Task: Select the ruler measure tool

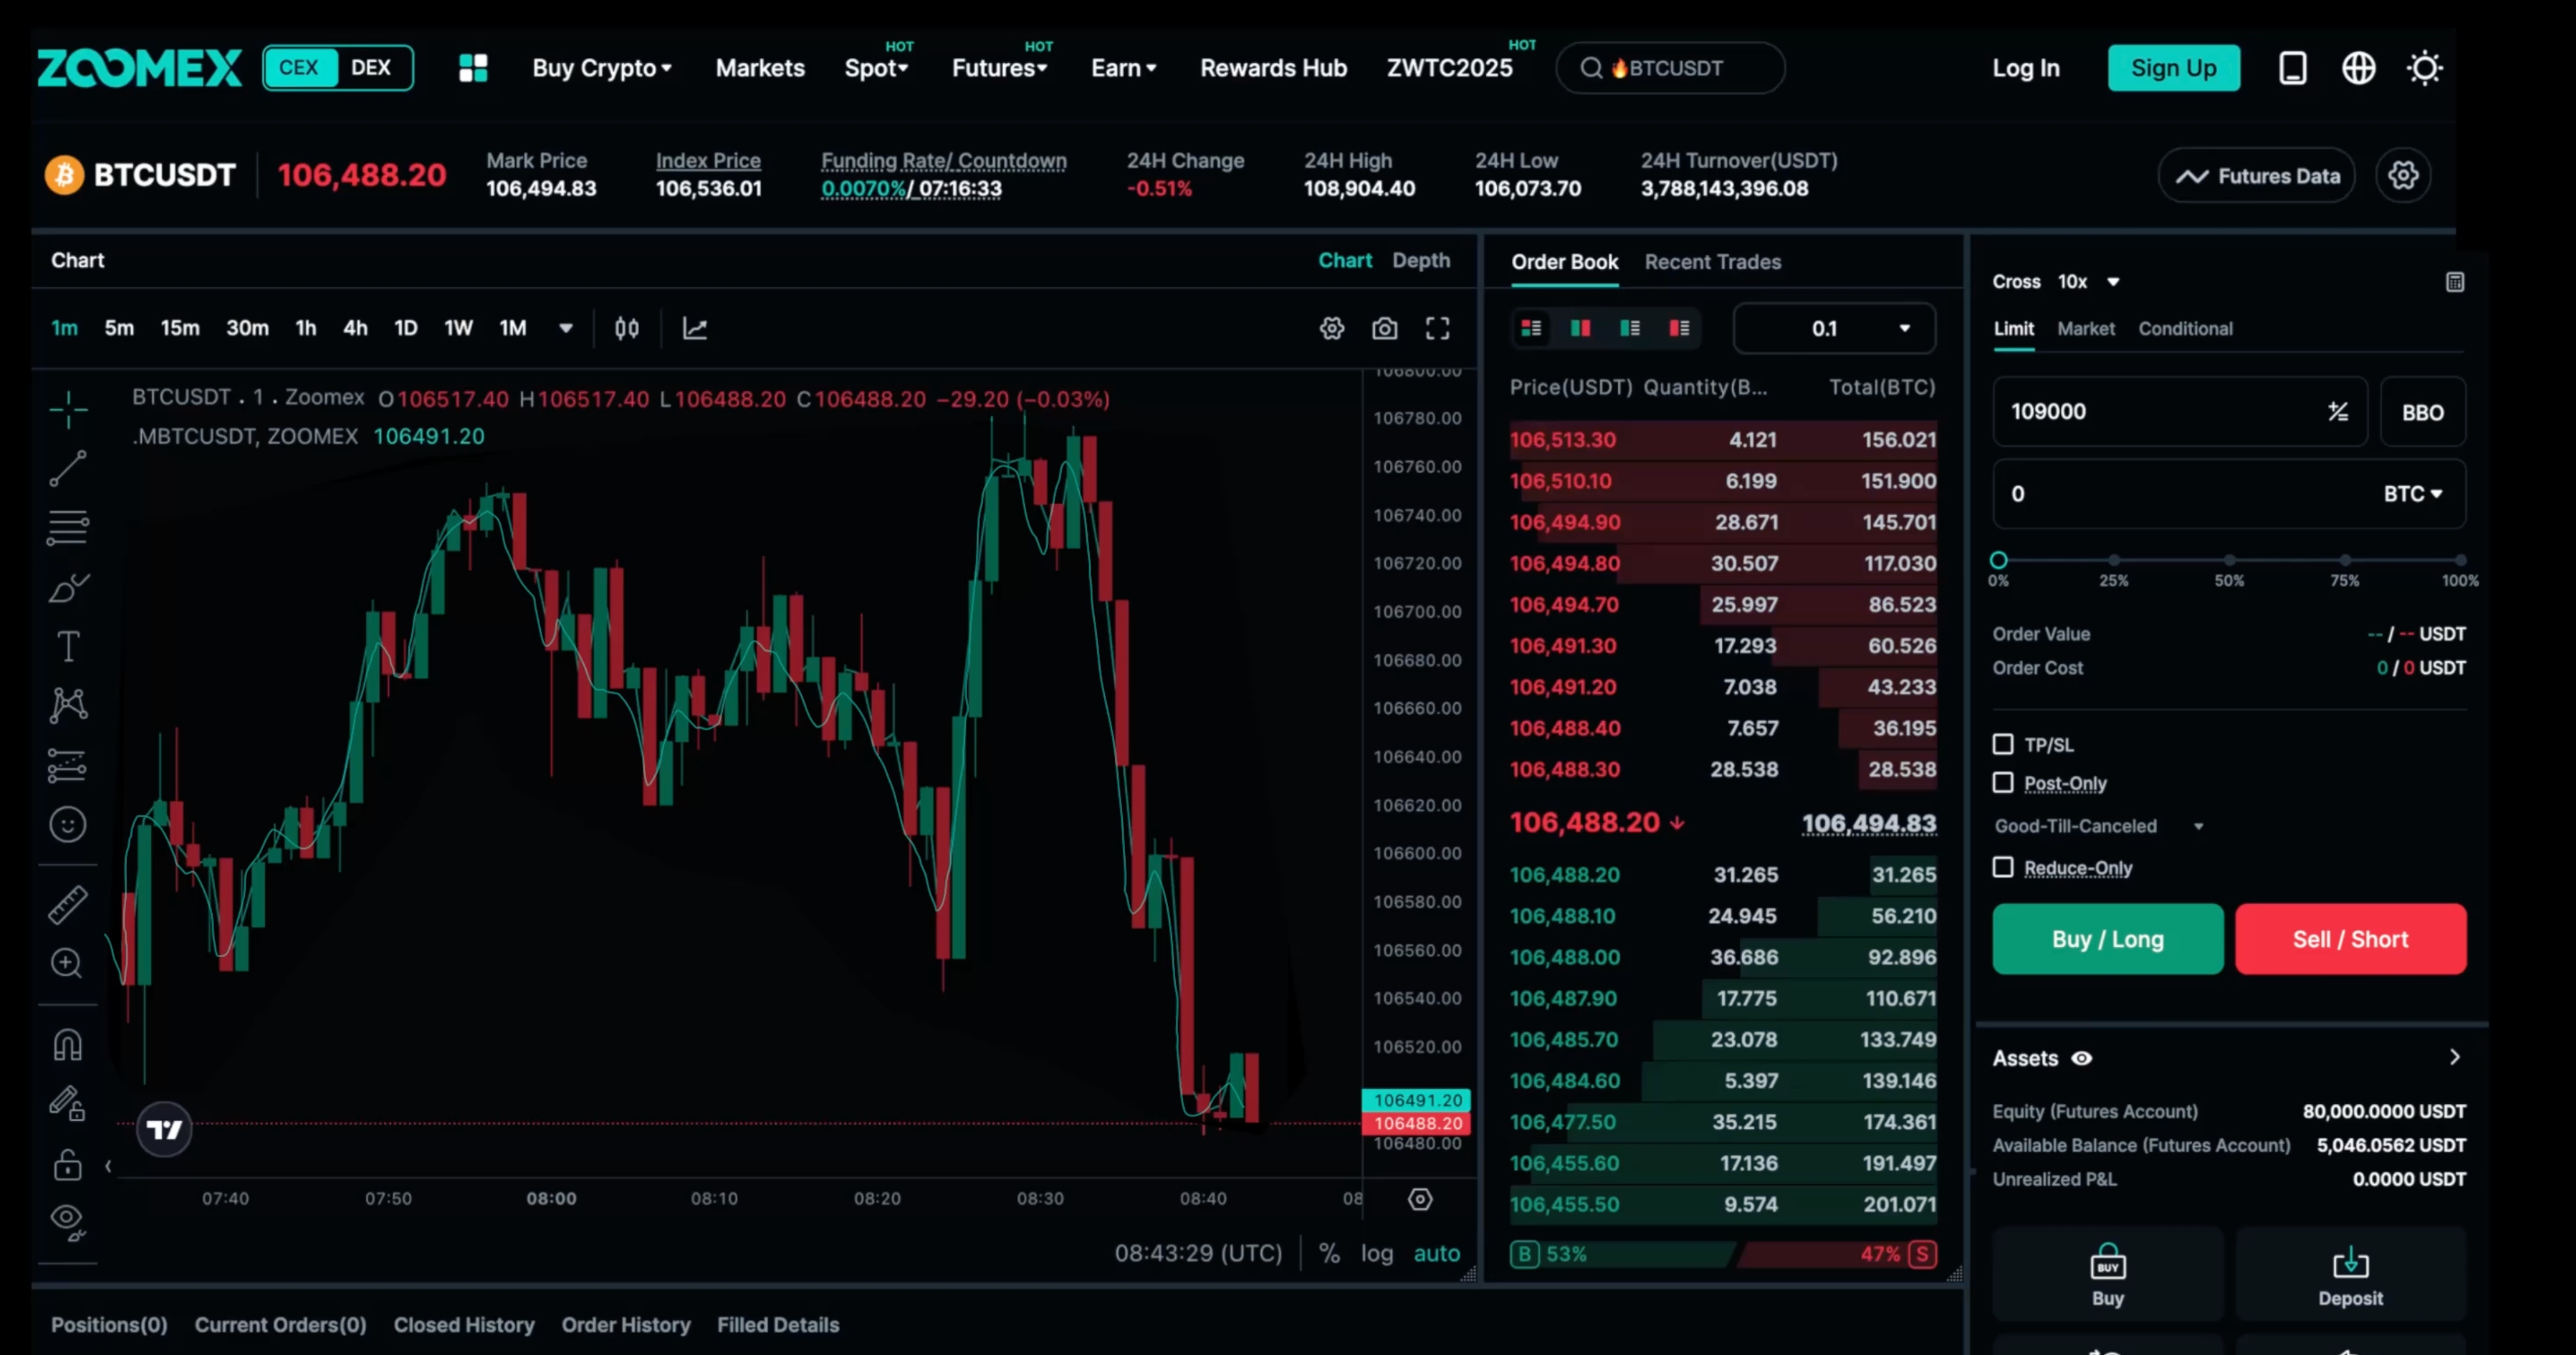Action: 68,905
